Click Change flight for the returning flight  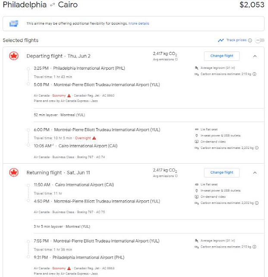pos(221,172)
